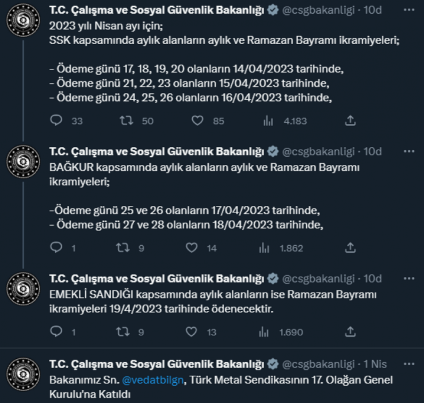Click the profile avatar of the Türk Metal tweet
424x403 pixels.
tap(23, 374)
